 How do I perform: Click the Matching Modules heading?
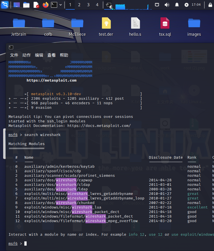27,144
